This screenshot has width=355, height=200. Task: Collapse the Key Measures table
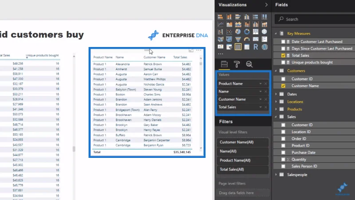[276, 34]
